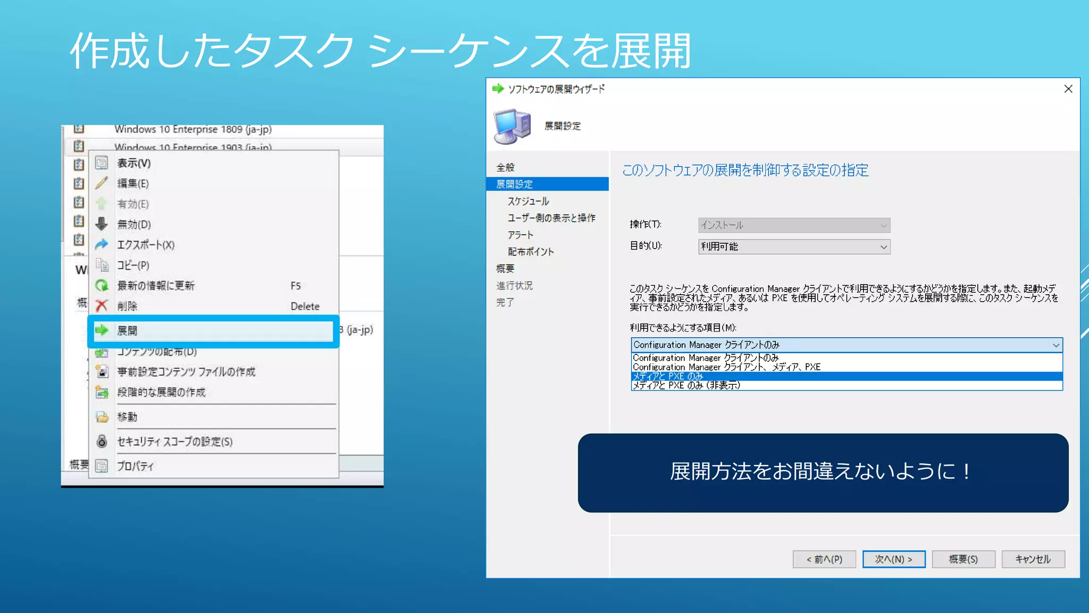Click the pencil icon beside 編集(E)

102,183
